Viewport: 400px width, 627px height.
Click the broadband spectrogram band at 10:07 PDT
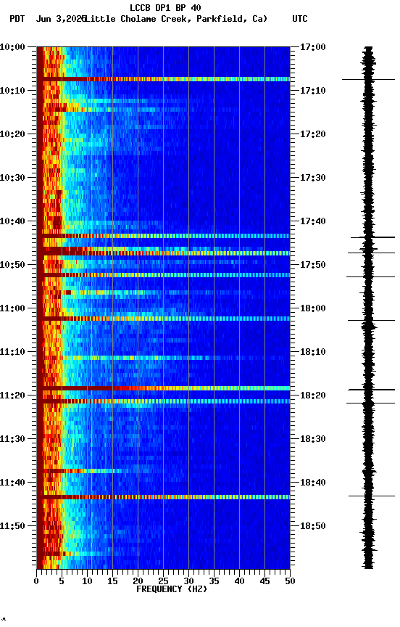[163, 79]
